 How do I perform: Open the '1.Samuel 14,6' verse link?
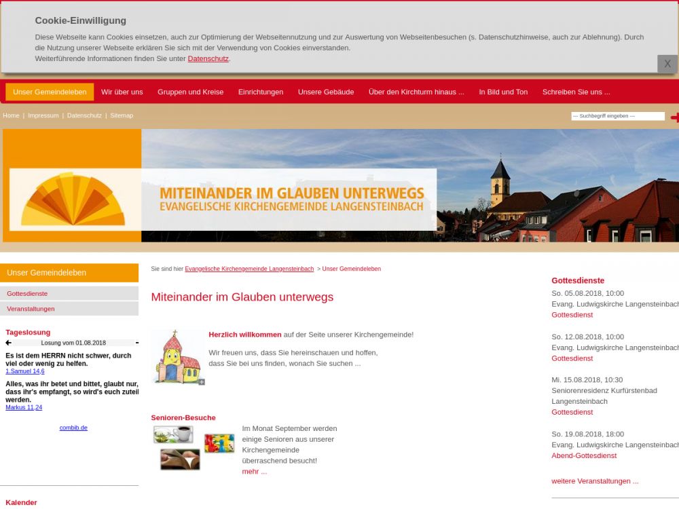click(x=25, y=371)
